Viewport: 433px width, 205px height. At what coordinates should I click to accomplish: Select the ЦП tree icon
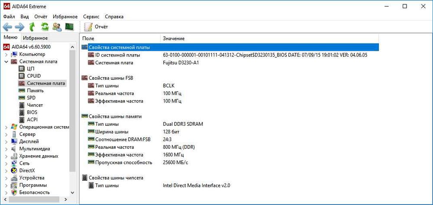point(22,68)
